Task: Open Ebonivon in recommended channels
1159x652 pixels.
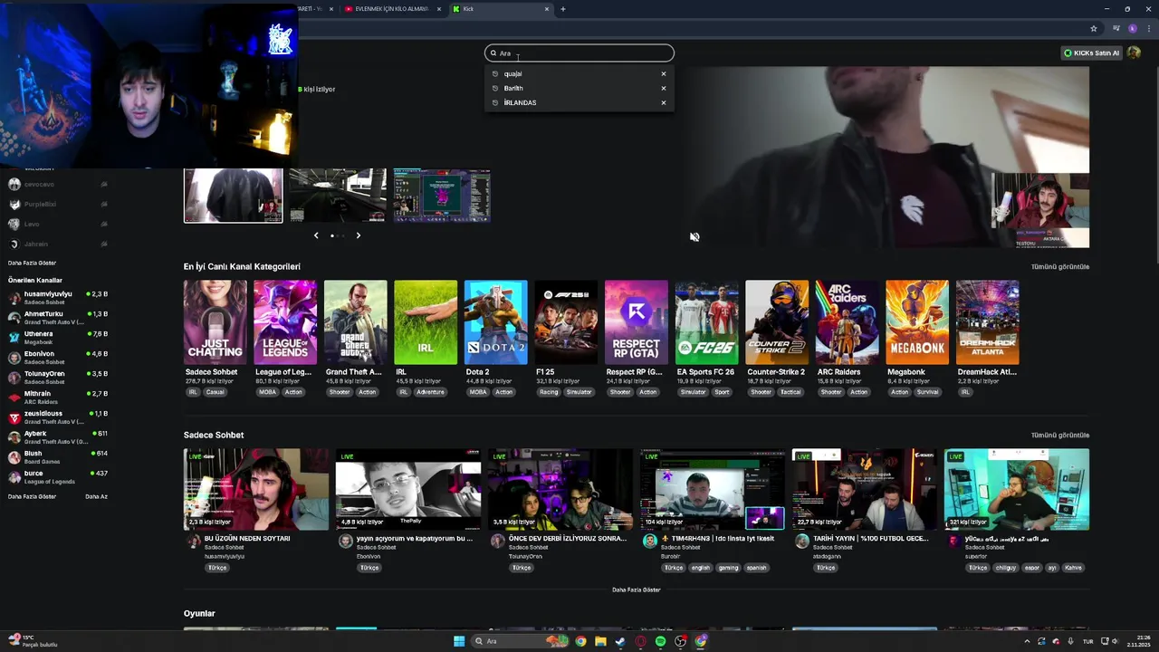Action: 57,358
